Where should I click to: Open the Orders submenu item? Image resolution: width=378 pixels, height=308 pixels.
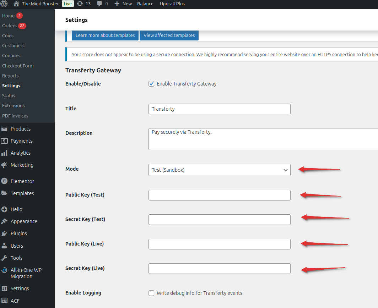pos(9,26)
